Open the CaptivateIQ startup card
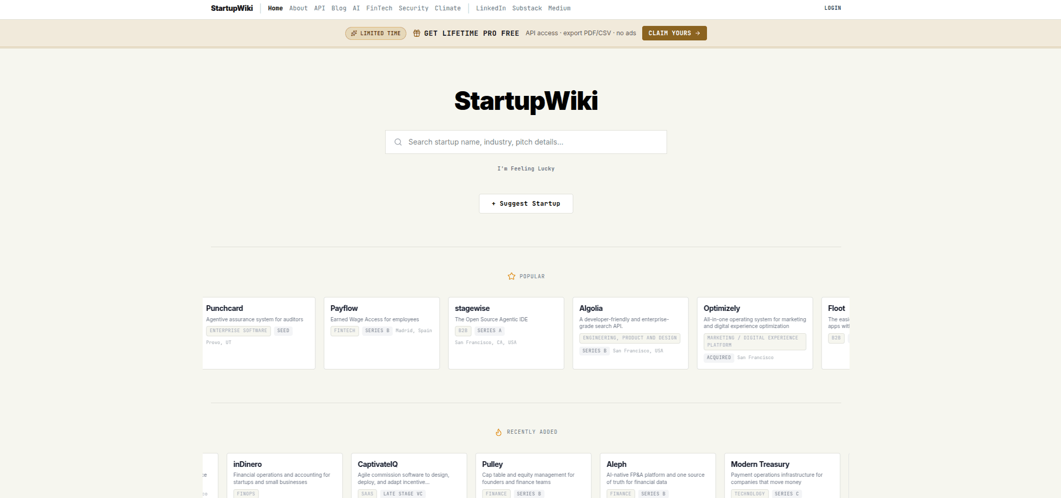1061x498 pixels. [x=409, y=476]
